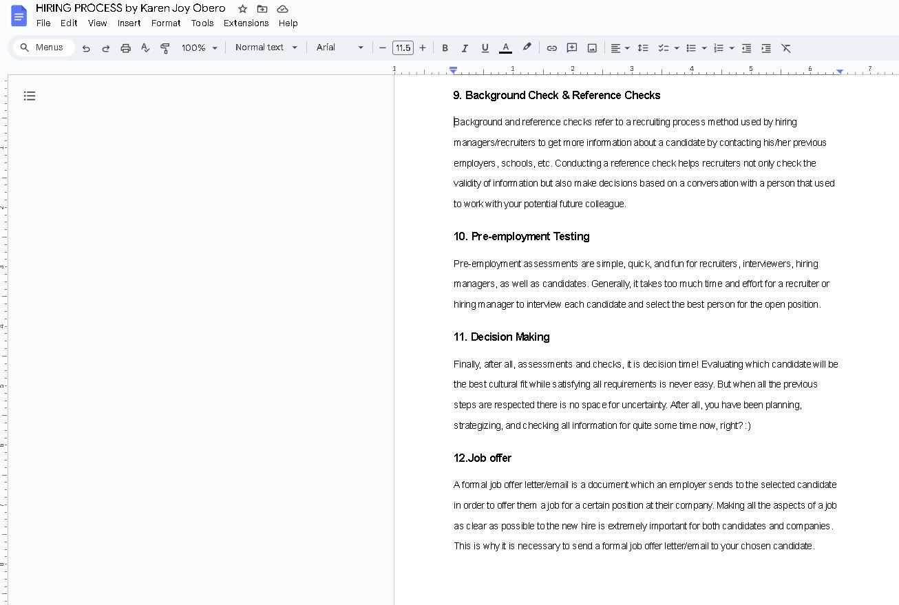Click the line starting 'strategizing, and checking all information'
Viewport: 899px width, 605px height.
point(602,425)
